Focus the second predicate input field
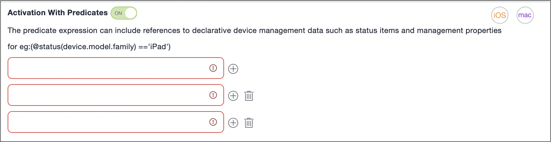The image size is (551, 142). [x=116, y=95]
